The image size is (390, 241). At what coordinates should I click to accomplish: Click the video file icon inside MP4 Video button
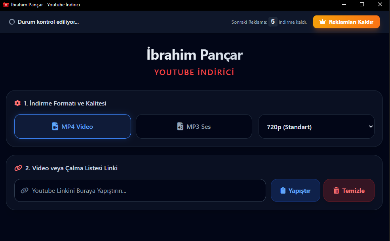pyautogui.click(x=55, y=126)
